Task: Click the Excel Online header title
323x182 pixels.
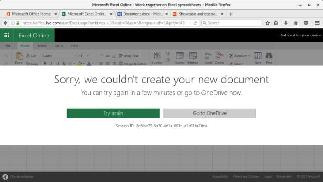Action: coord(34,36)
